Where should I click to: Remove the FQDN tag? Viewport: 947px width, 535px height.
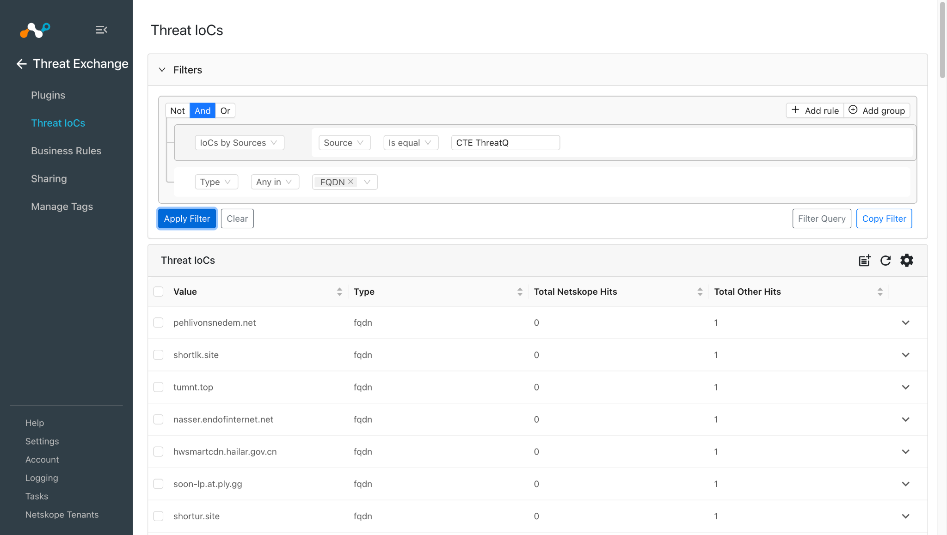pyautogui.click(x=351, y=182)
